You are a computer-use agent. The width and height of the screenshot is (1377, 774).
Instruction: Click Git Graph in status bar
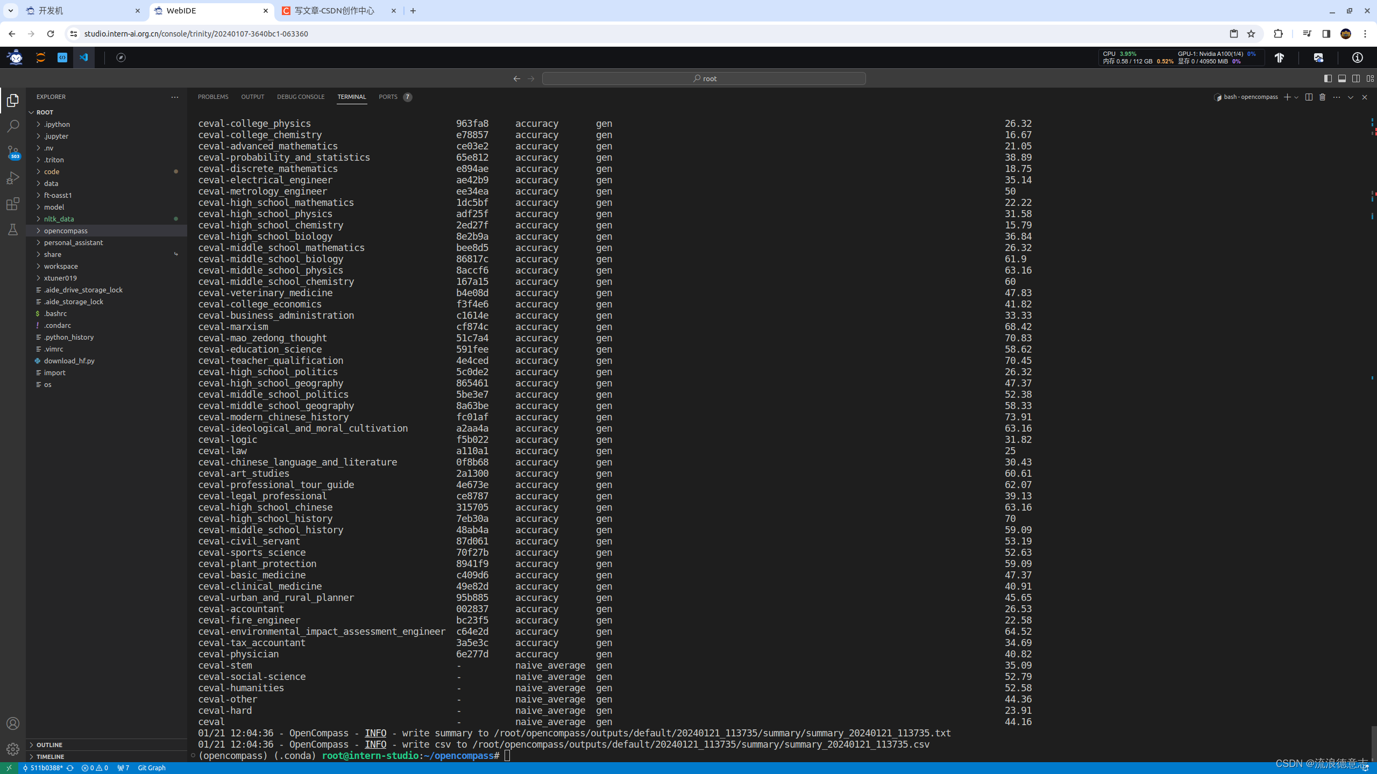[152, 768]
